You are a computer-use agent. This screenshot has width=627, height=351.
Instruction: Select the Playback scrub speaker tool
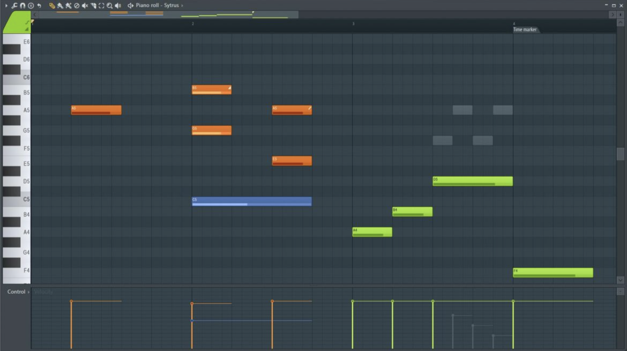click(x=118, y=6)
